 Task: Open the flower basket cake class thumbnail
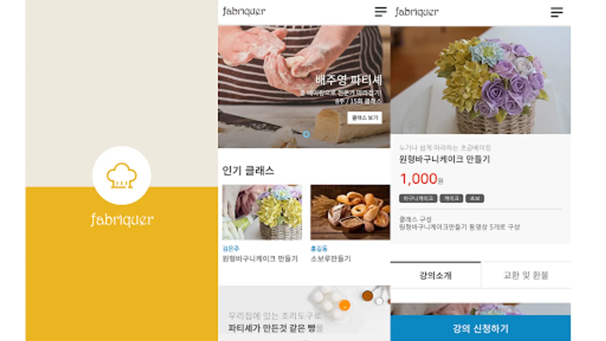click(262, 212)
